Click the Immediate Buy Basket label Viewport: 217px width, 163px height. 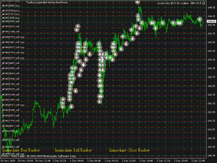(x=21, y=150)
